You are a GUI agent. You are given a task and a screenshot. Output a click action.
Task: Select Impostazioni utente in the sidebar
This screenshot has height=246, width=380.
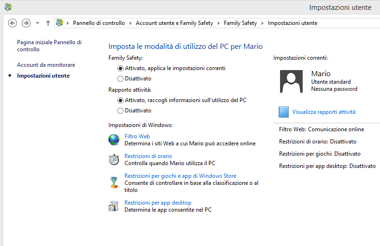click(x=43, y=76)
